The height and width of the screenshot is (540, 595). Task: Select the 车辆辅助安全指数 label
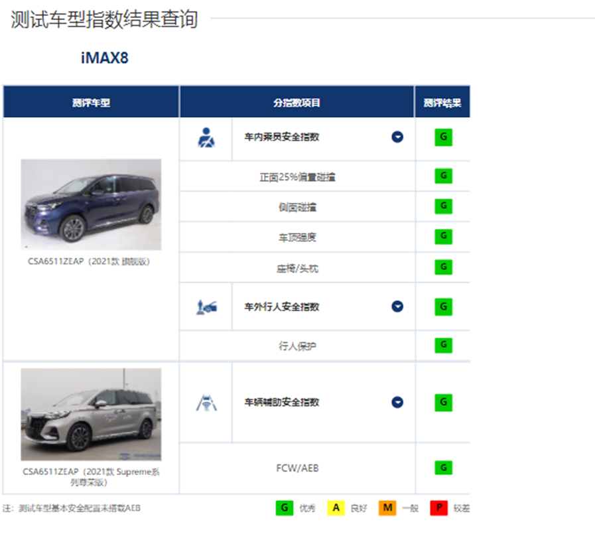click(x=281, y=402)
